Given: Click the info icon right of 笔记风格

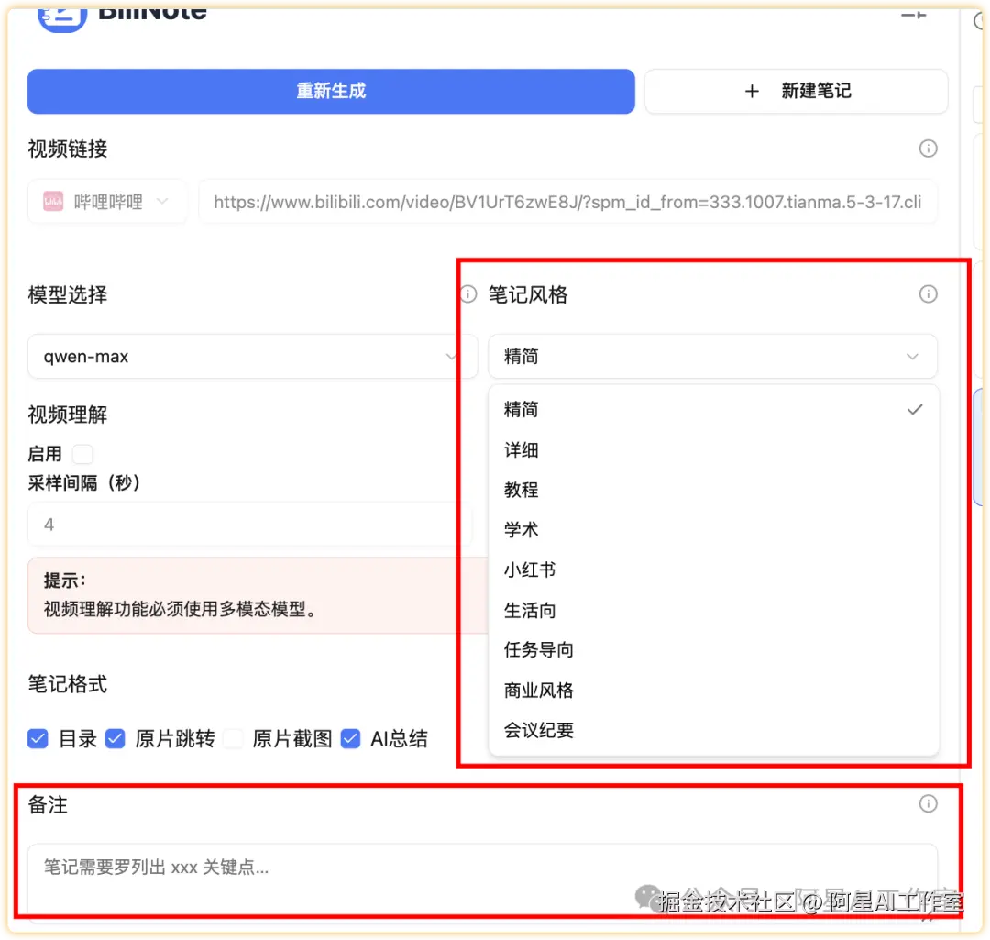Looking at the screenshot, I should (928, 293).
